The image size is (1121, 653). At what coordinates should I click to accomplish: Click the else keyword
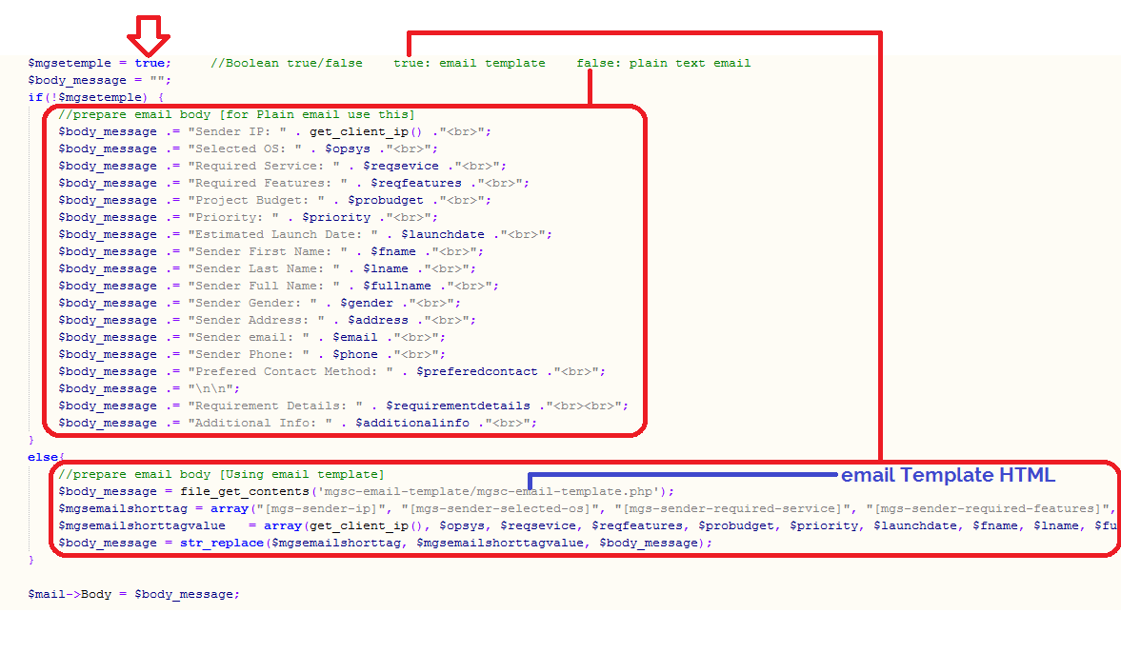pyautogui.click(x=42, y=457)
